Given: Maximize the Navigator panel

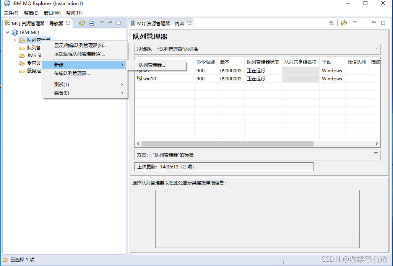Looking at the screenshot, I should [119, 23].
